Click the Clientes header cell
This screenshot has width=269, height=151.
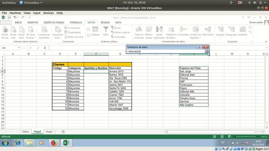60,64
